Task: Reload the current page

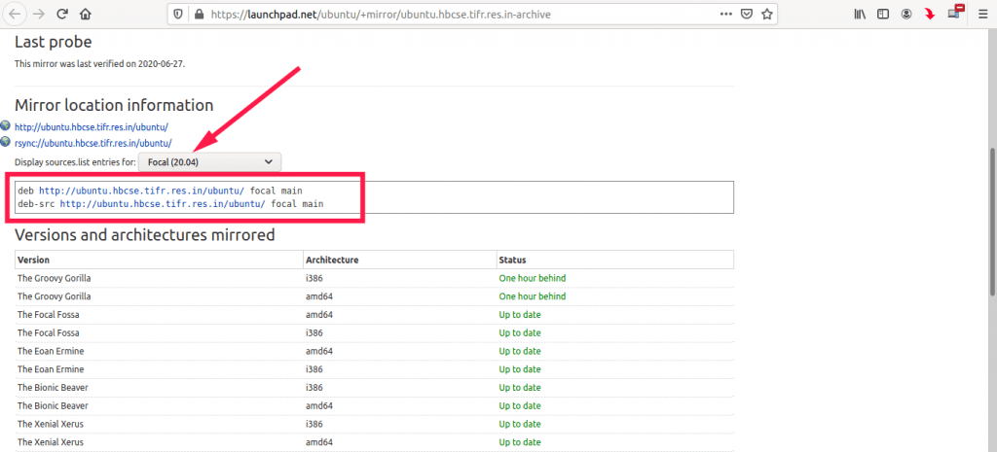Action: (61, 15)
